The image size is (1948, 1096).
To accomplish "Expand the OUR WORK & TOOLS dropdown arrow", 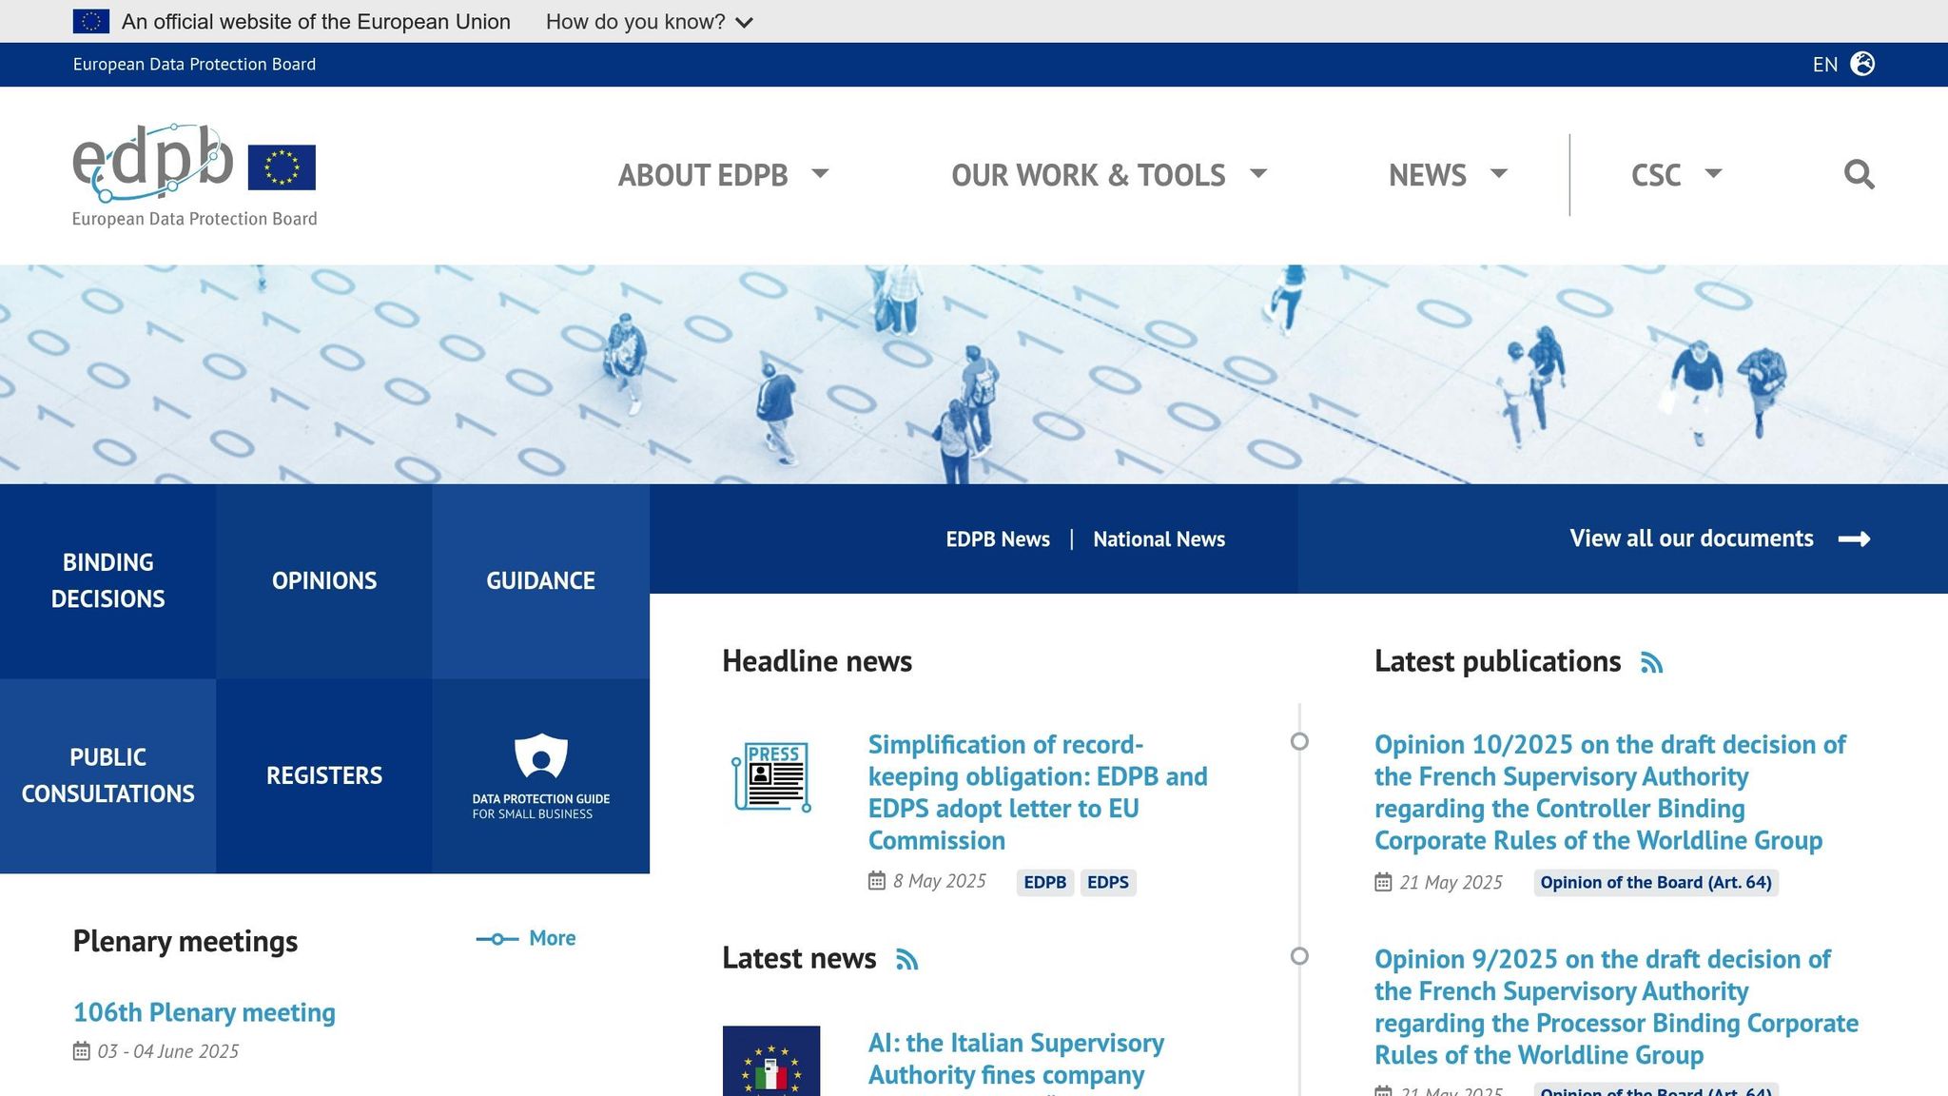I will point(1258,173).
